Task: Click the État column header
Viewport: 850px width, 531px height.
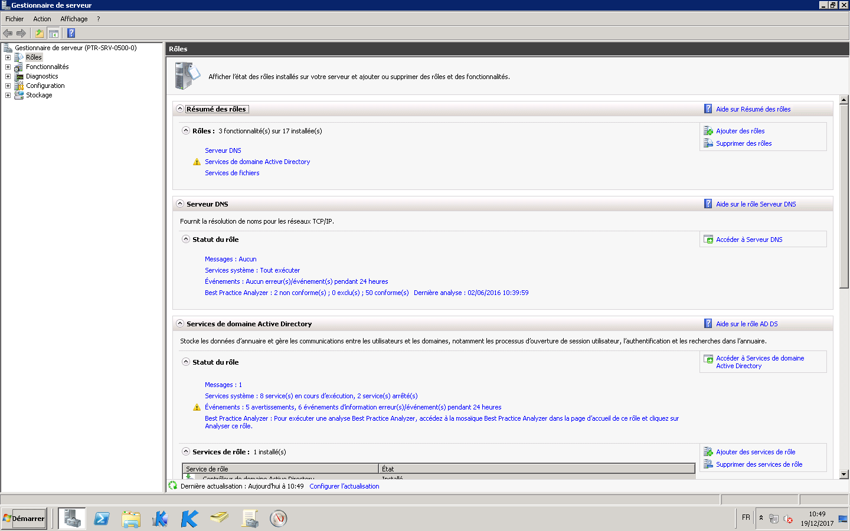Action: click(537, 468)
